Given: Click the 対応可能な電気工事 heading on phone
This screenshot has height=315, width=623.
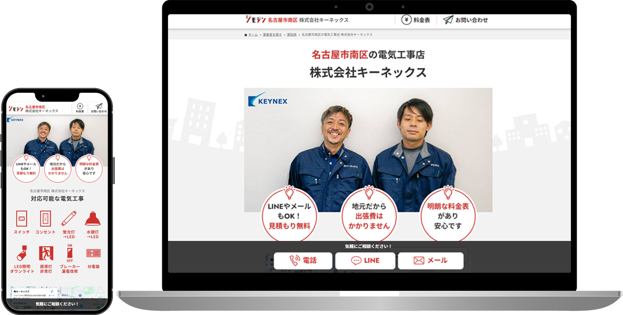Looking at the screenshot, I should pos(57,199).
